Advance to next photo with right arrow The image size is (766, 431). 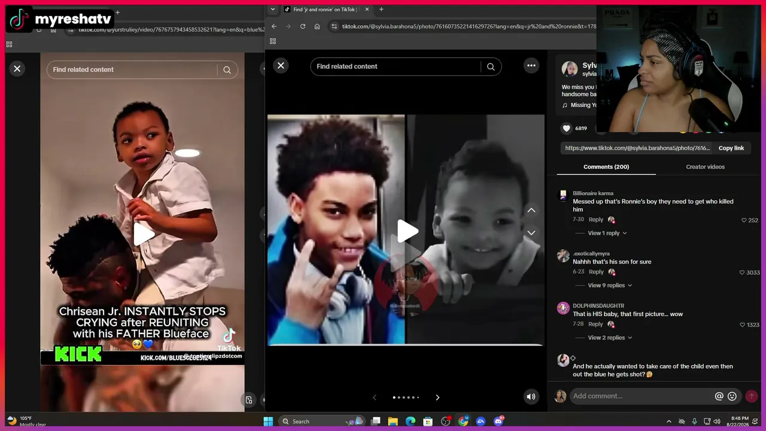click(437, 397)
